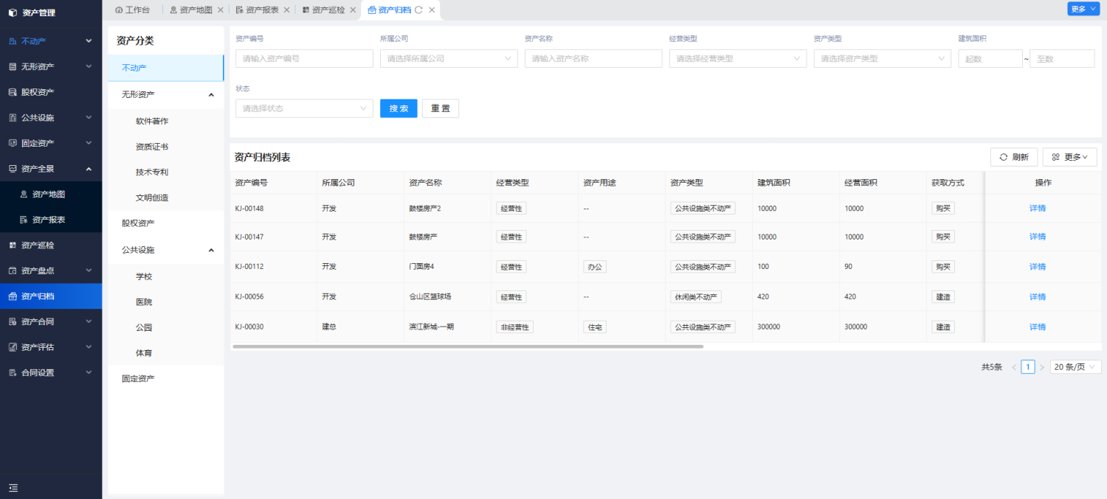Switch to the 工作台 tab
Screen dimensions: 1107x499
pos(133,10)
